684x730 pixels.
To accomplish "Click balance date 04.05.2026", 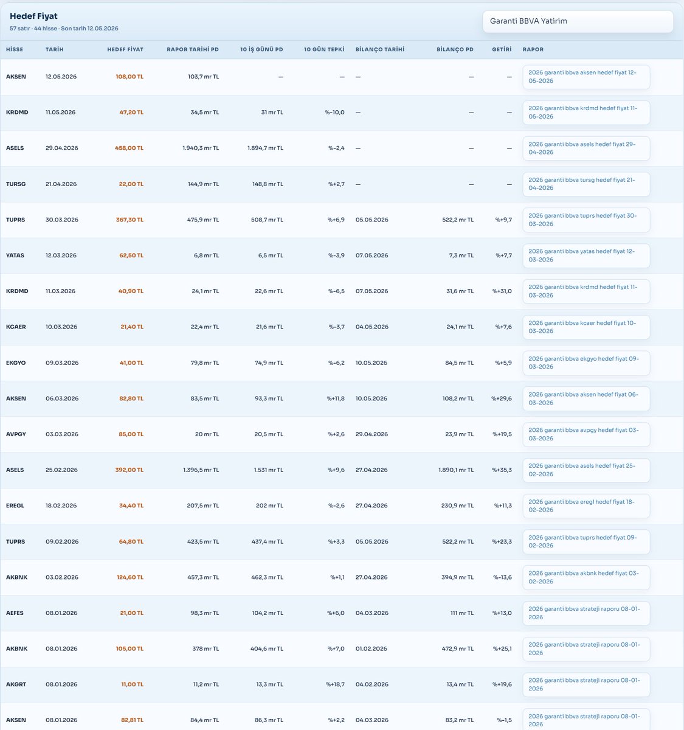I will click(x=372, y=327).
